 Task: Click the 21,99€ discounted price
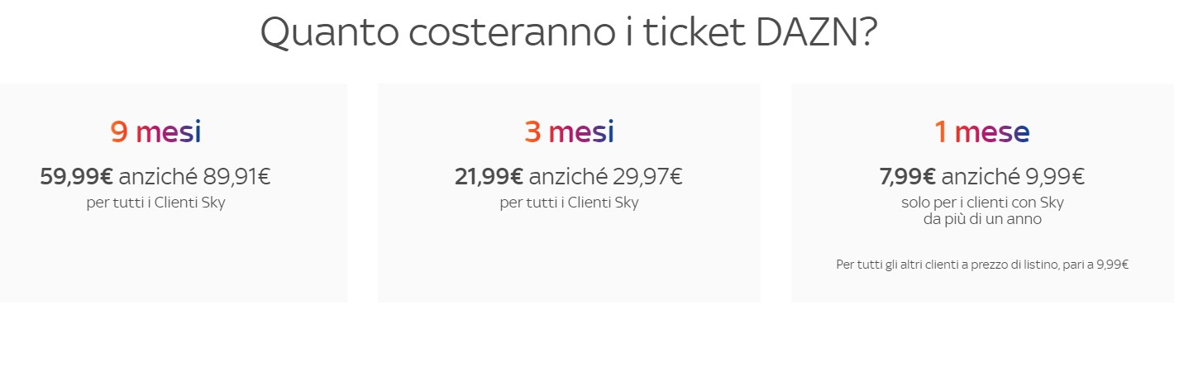point(489,176)
